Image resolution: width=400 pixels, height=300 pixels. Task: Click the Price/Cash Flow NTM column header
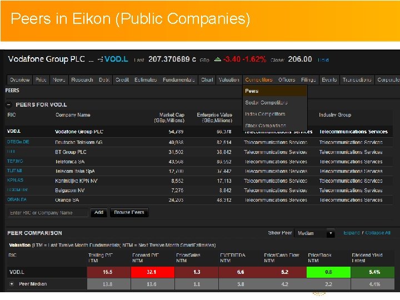click(281, 258)
